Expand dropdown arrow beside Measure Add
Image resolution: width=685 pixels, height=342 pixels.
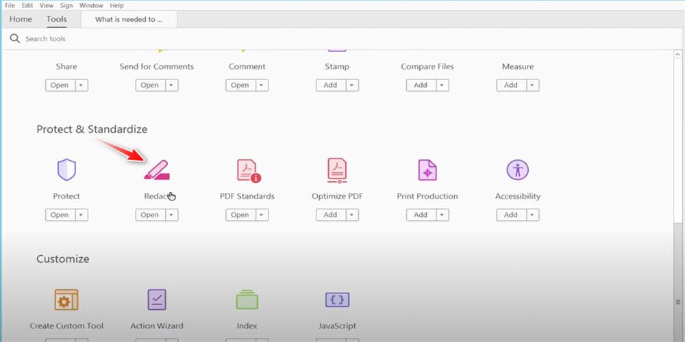coord(533,85)
